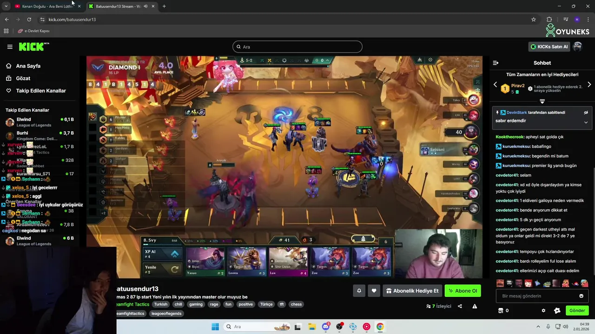Image resolution: width=595 pixels, height=334 pixels.
Task: Click KICKs Satın Al button
Action: tap(549, 47)
